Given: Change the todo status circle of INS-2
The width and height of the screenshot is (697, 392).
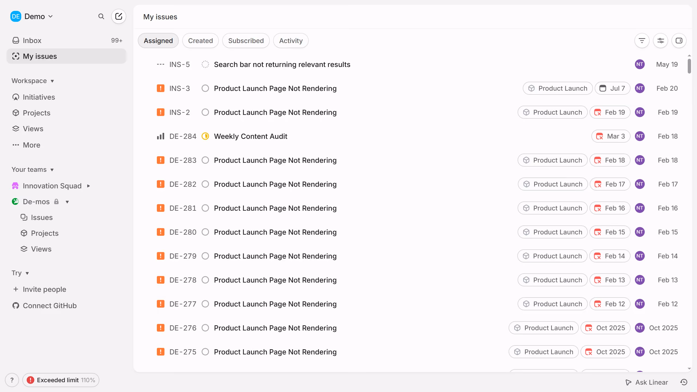Looking at the screenshot, I should (205, 112).
